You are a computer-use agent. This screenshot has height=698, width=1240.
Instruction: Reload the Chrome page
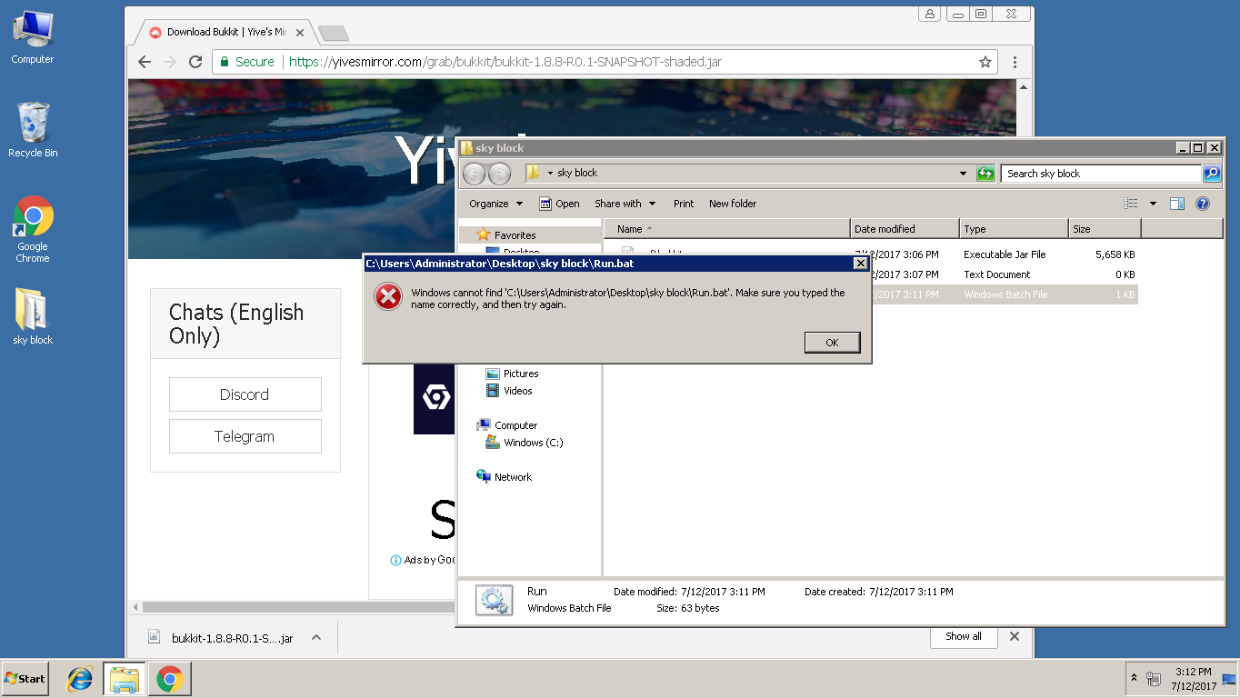coord(195,62)
